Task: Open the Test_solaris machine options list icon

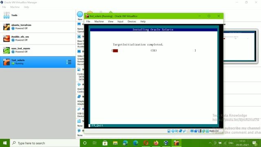Action: [x=69, y=62]
